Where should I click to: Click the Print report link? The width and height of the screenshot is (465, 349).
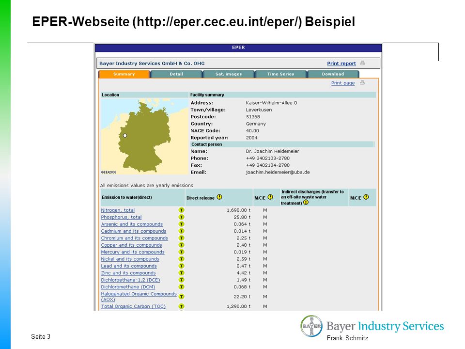pos(341,63)
